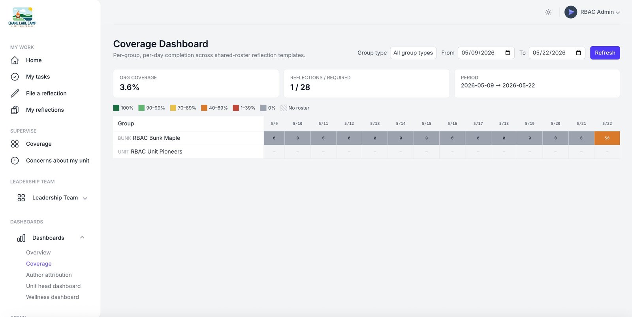This screenshot has height=317, width=632.
Task: Click the 5/18 date column header
Action: pos(504,124)
